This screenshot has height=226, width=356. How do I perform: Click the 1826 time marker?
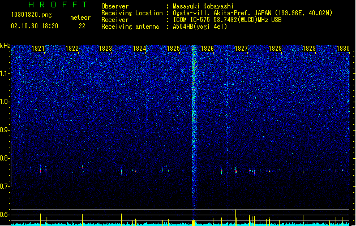coord(207,49)
